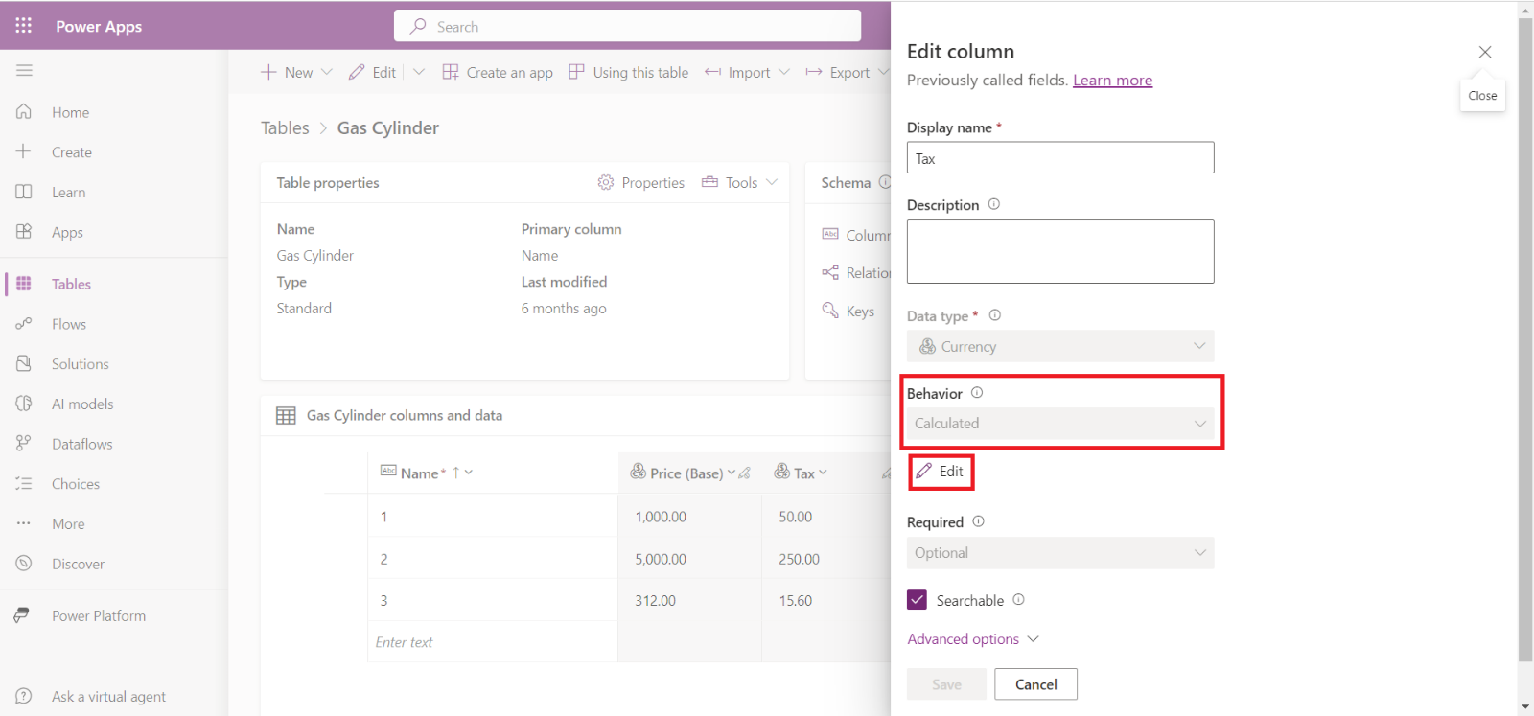Click the Data type info icon
The height and width of the screenshot is (716, 1534).
coord(994,315)
